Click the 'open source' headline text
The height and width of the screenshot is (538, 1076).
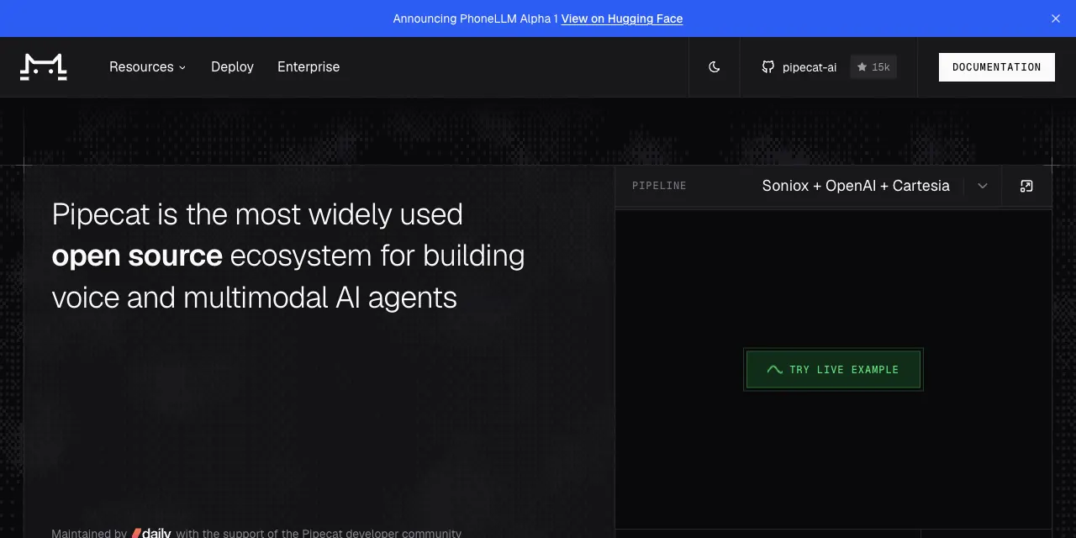pyautogui.click(x=137, y=256)
